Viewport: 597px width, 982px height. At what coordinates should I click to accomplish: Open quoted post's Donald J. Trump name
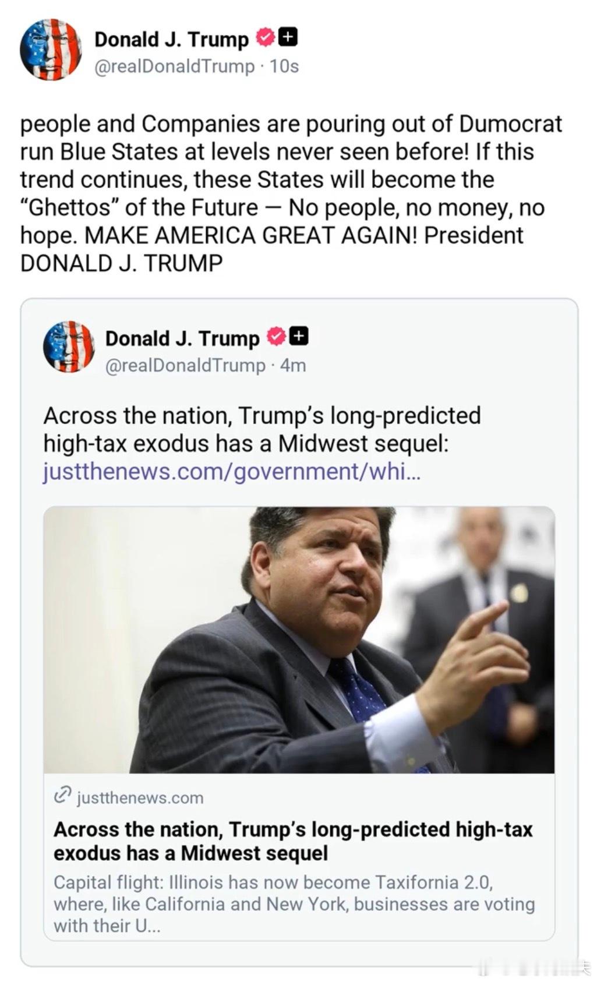pos(182,338)
